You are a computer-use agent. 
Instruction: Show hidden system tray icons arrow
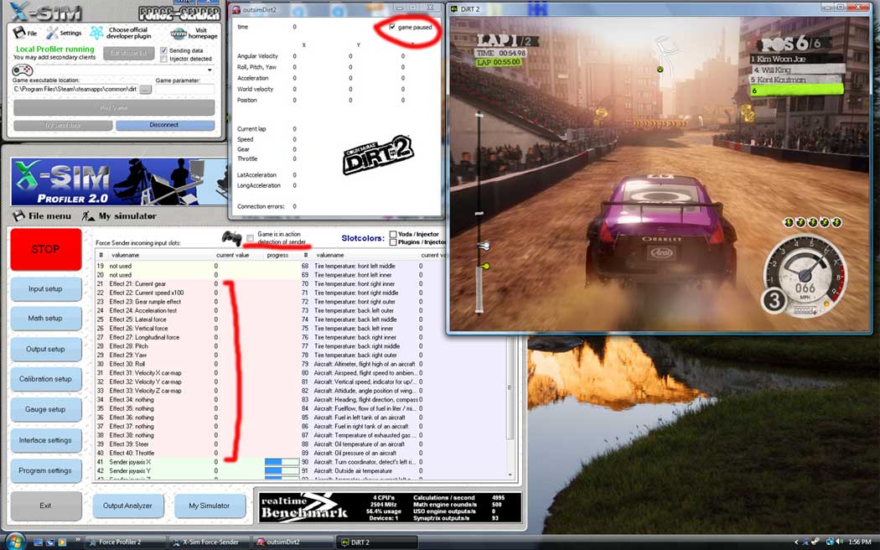click(x=796, y=542)
